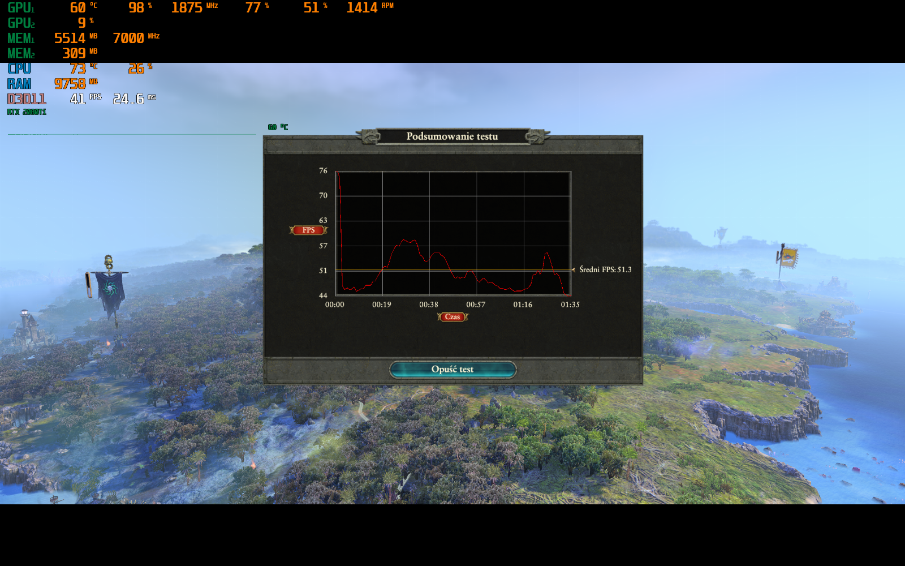Click the Opuść test button
The height and width of the screenshot is (566, 905).
[x=453, y=369]
